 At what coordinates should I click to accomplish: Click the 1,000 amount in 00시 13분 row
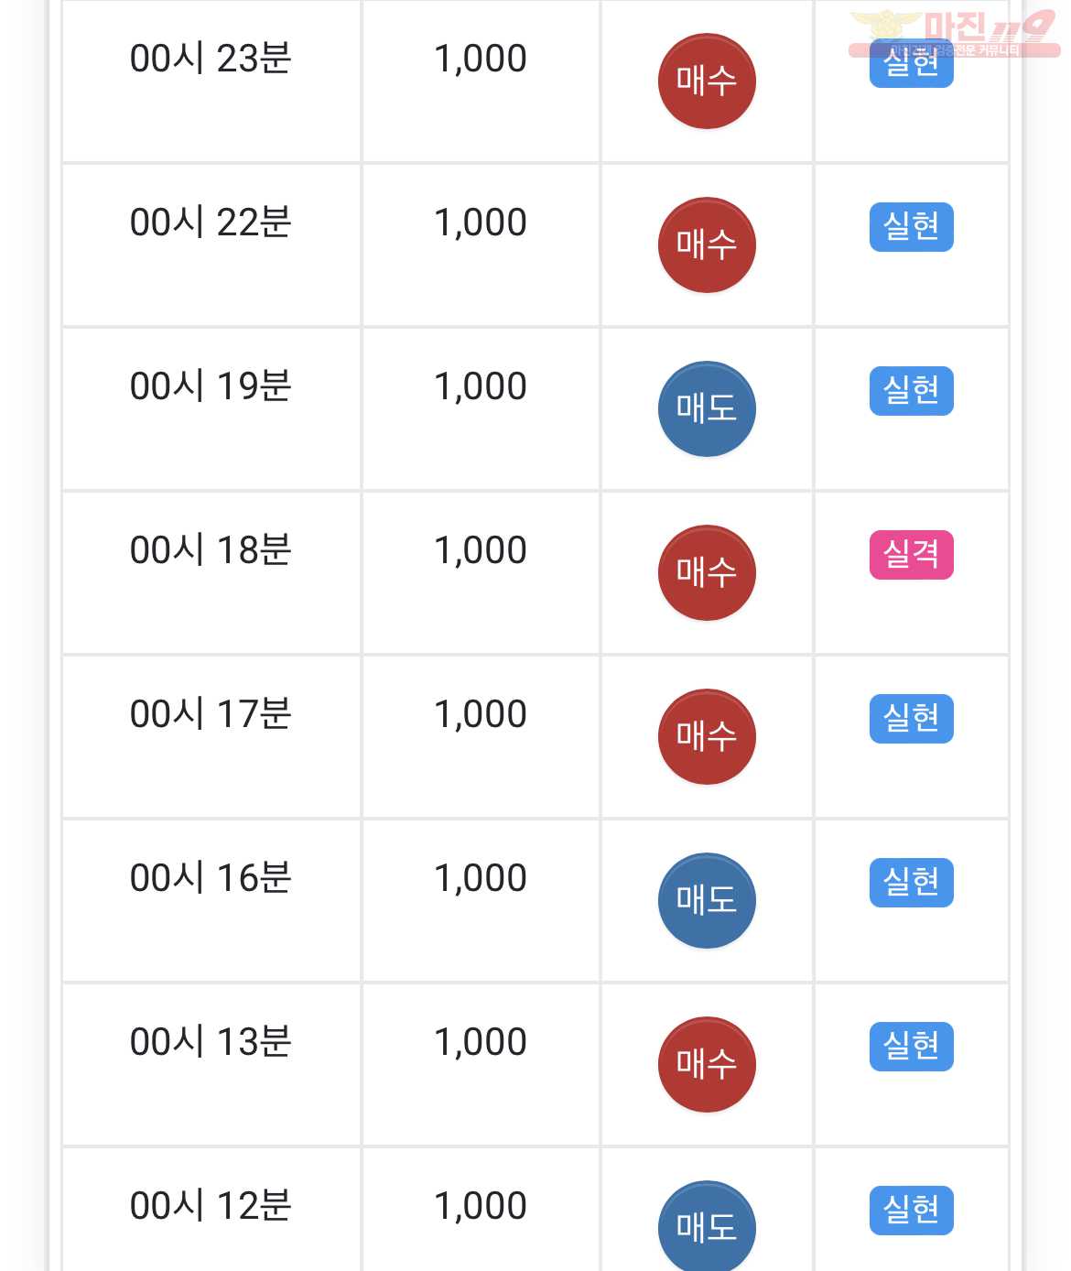click(481, 1042)
